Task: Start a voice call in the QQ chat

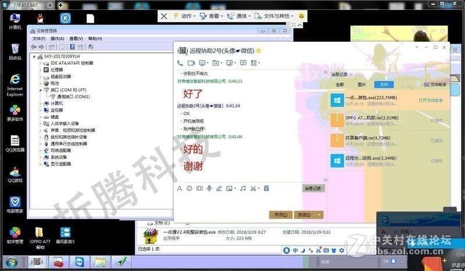Action: 180,63
